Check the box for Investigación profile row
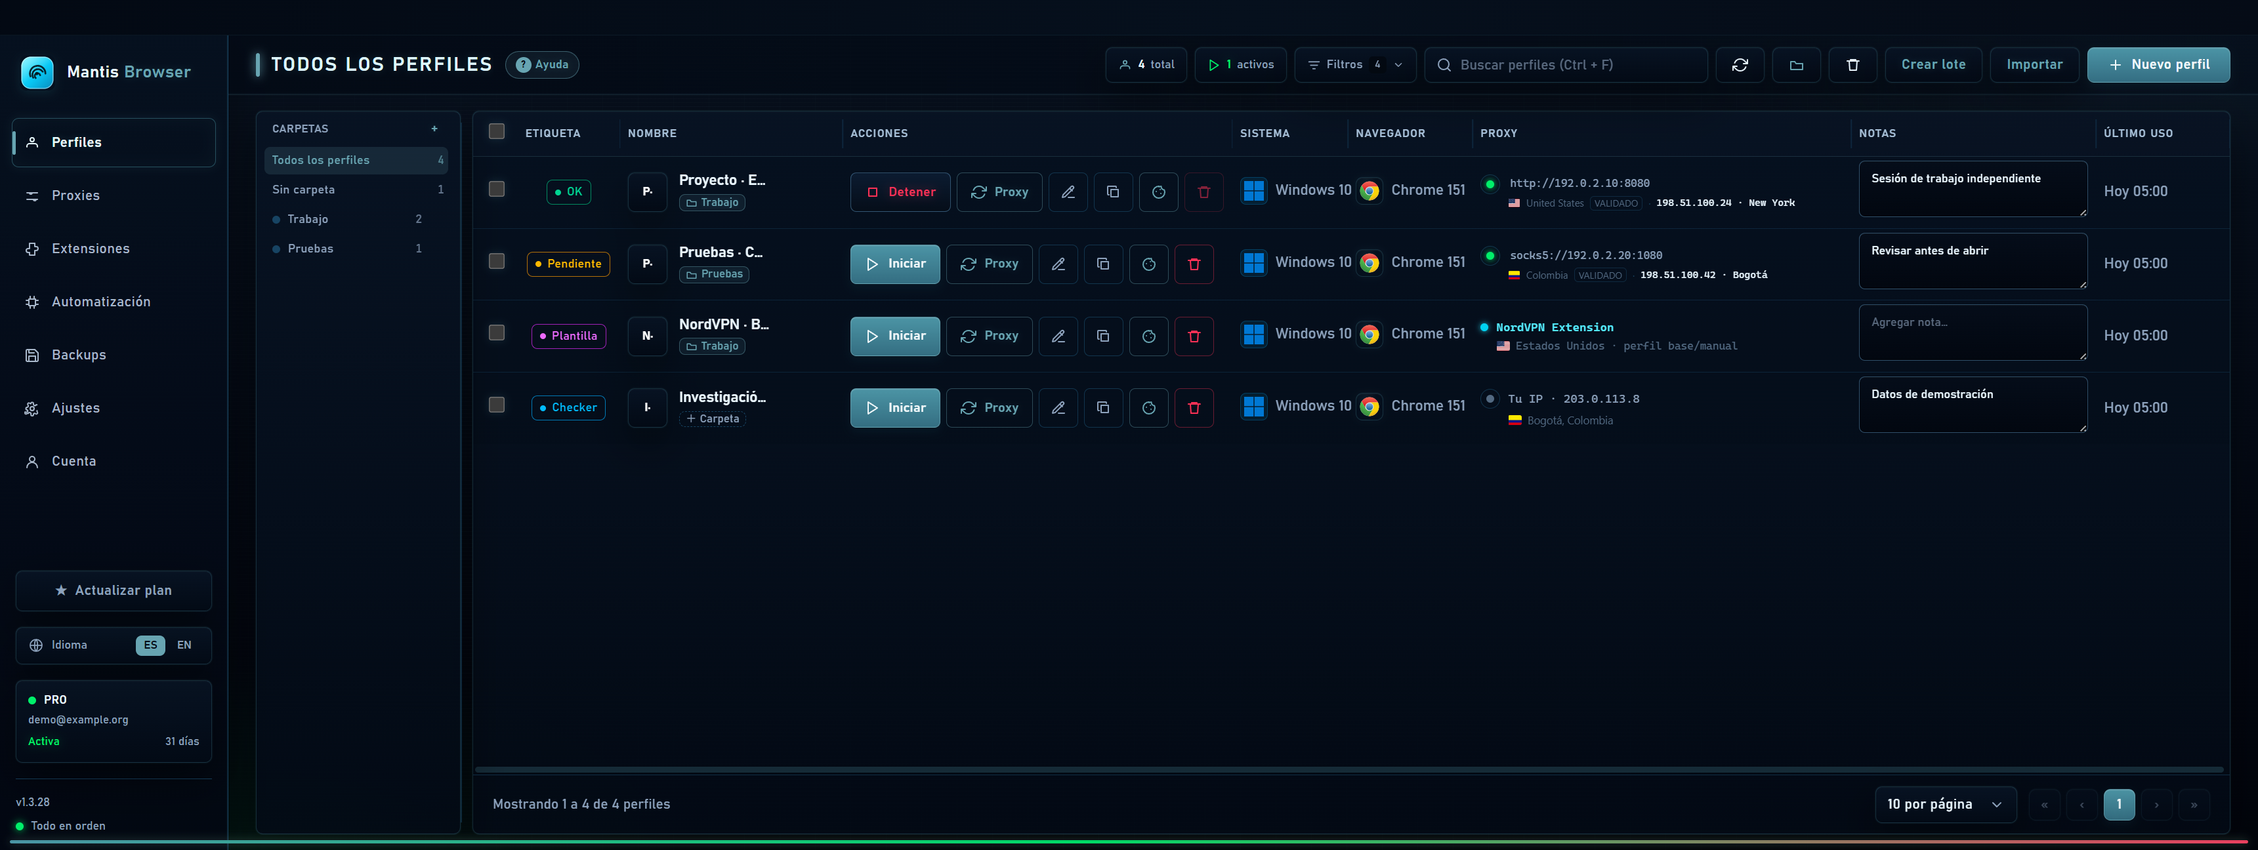The image size is (2258, 850). coord(497,405)
